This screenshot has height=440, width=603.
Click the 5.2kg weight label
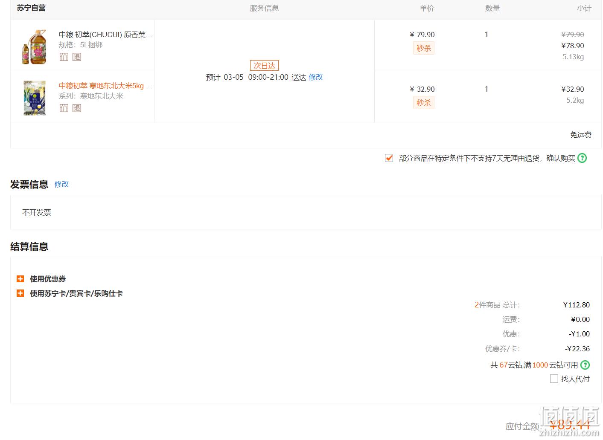click(575, 100)
